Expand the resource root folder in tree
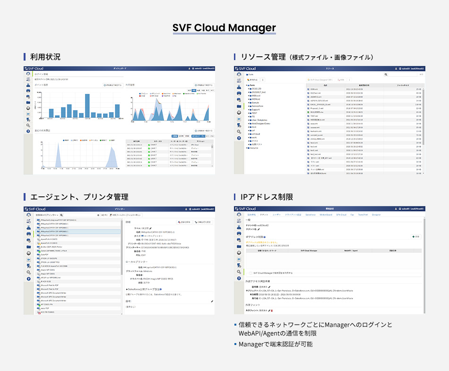 click(x=247, y=148)
